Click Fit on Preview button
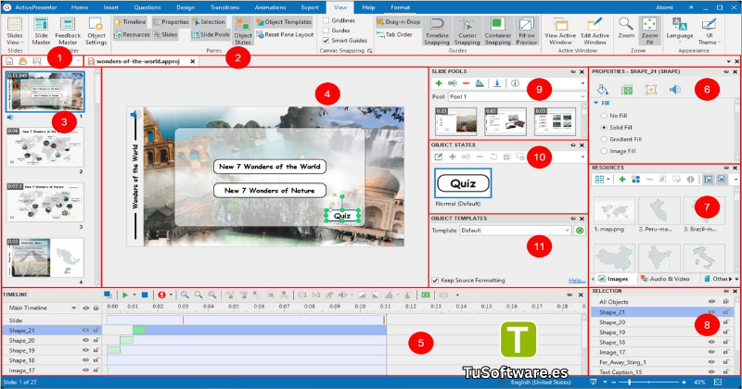Viewport: 742px width, 389px height. [x=526, y=31]
